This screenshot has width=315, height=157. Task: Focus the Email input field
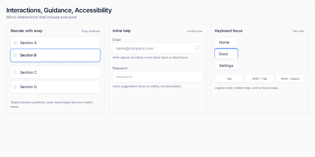point(157,48)
